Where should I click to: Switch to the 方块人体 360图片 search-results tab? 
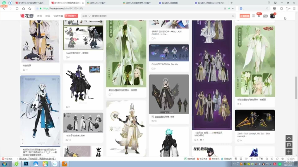138,3
